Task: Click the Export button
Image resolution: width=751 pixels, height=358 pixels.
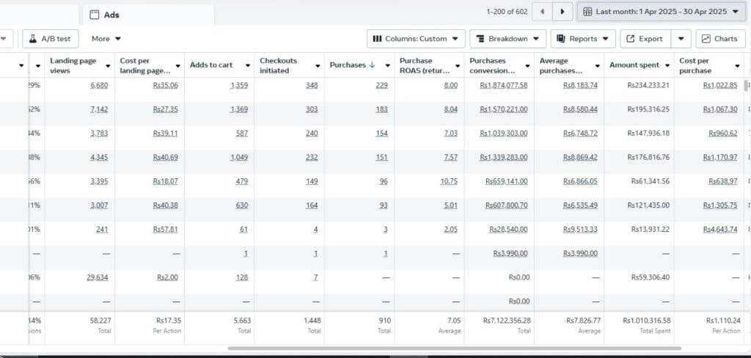Action: point(645,39)
